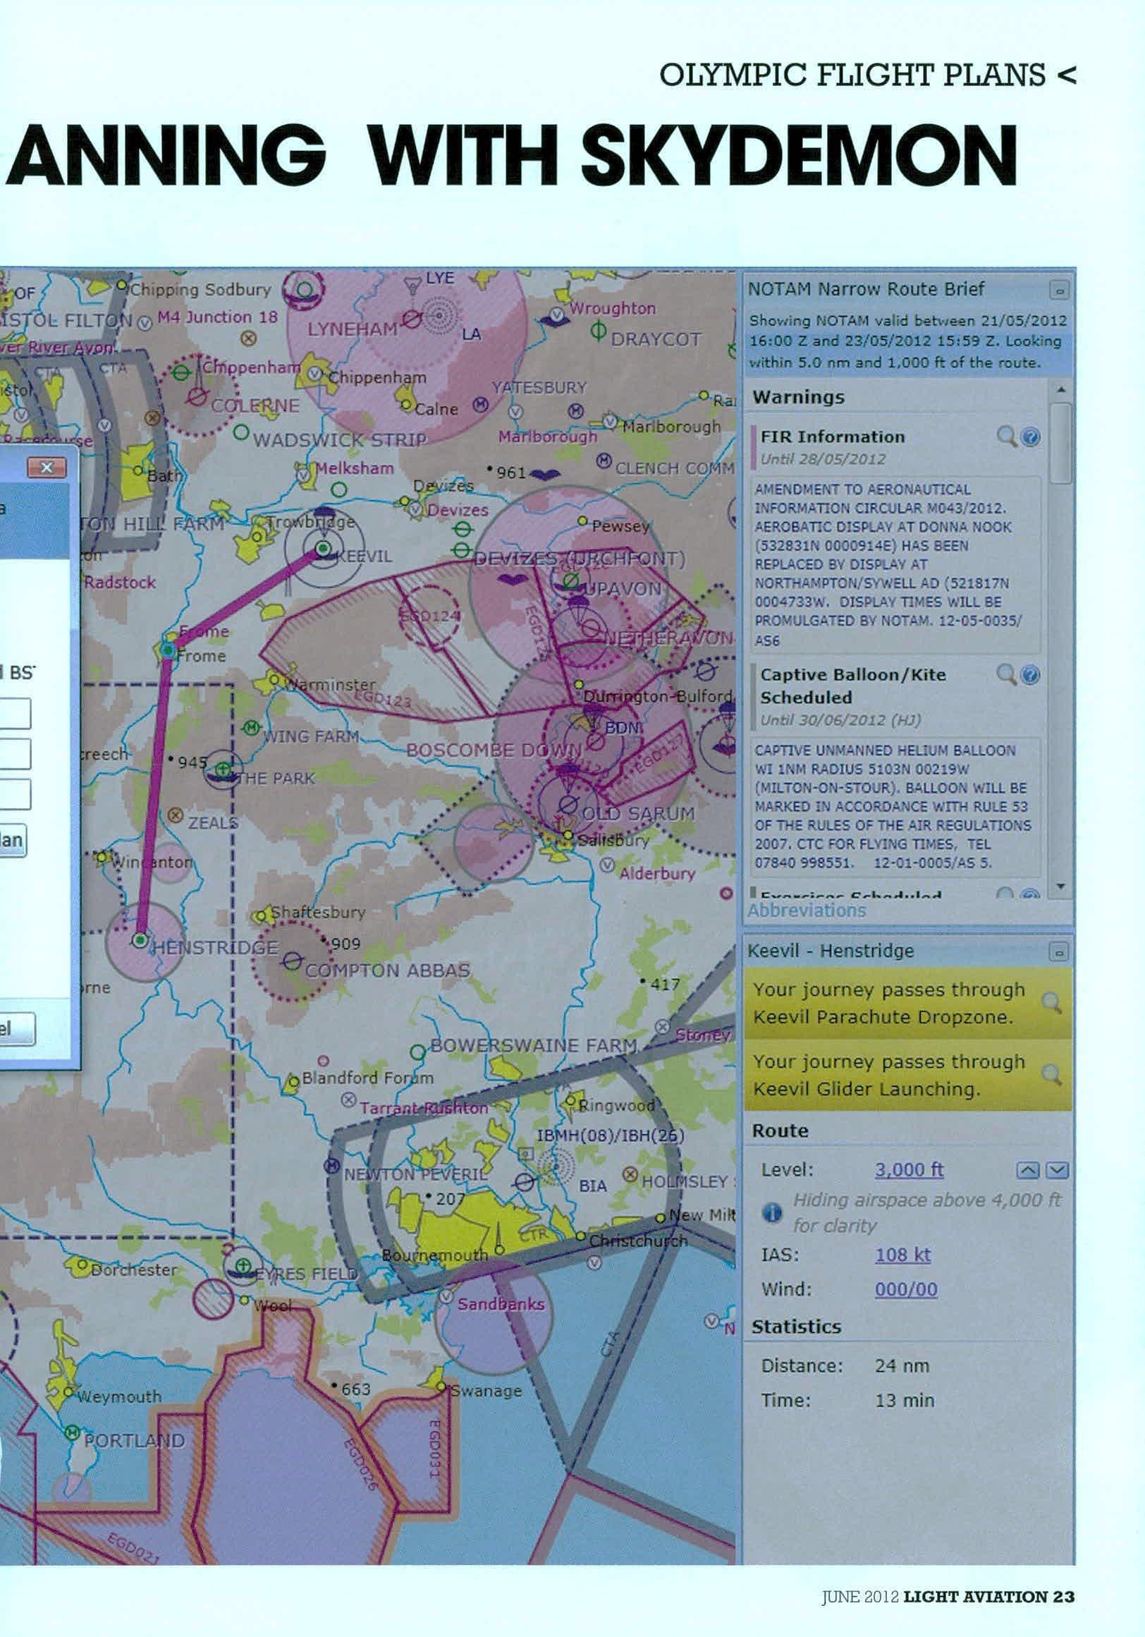Collapse the Keevil - Henstridge route panel

1060,951
